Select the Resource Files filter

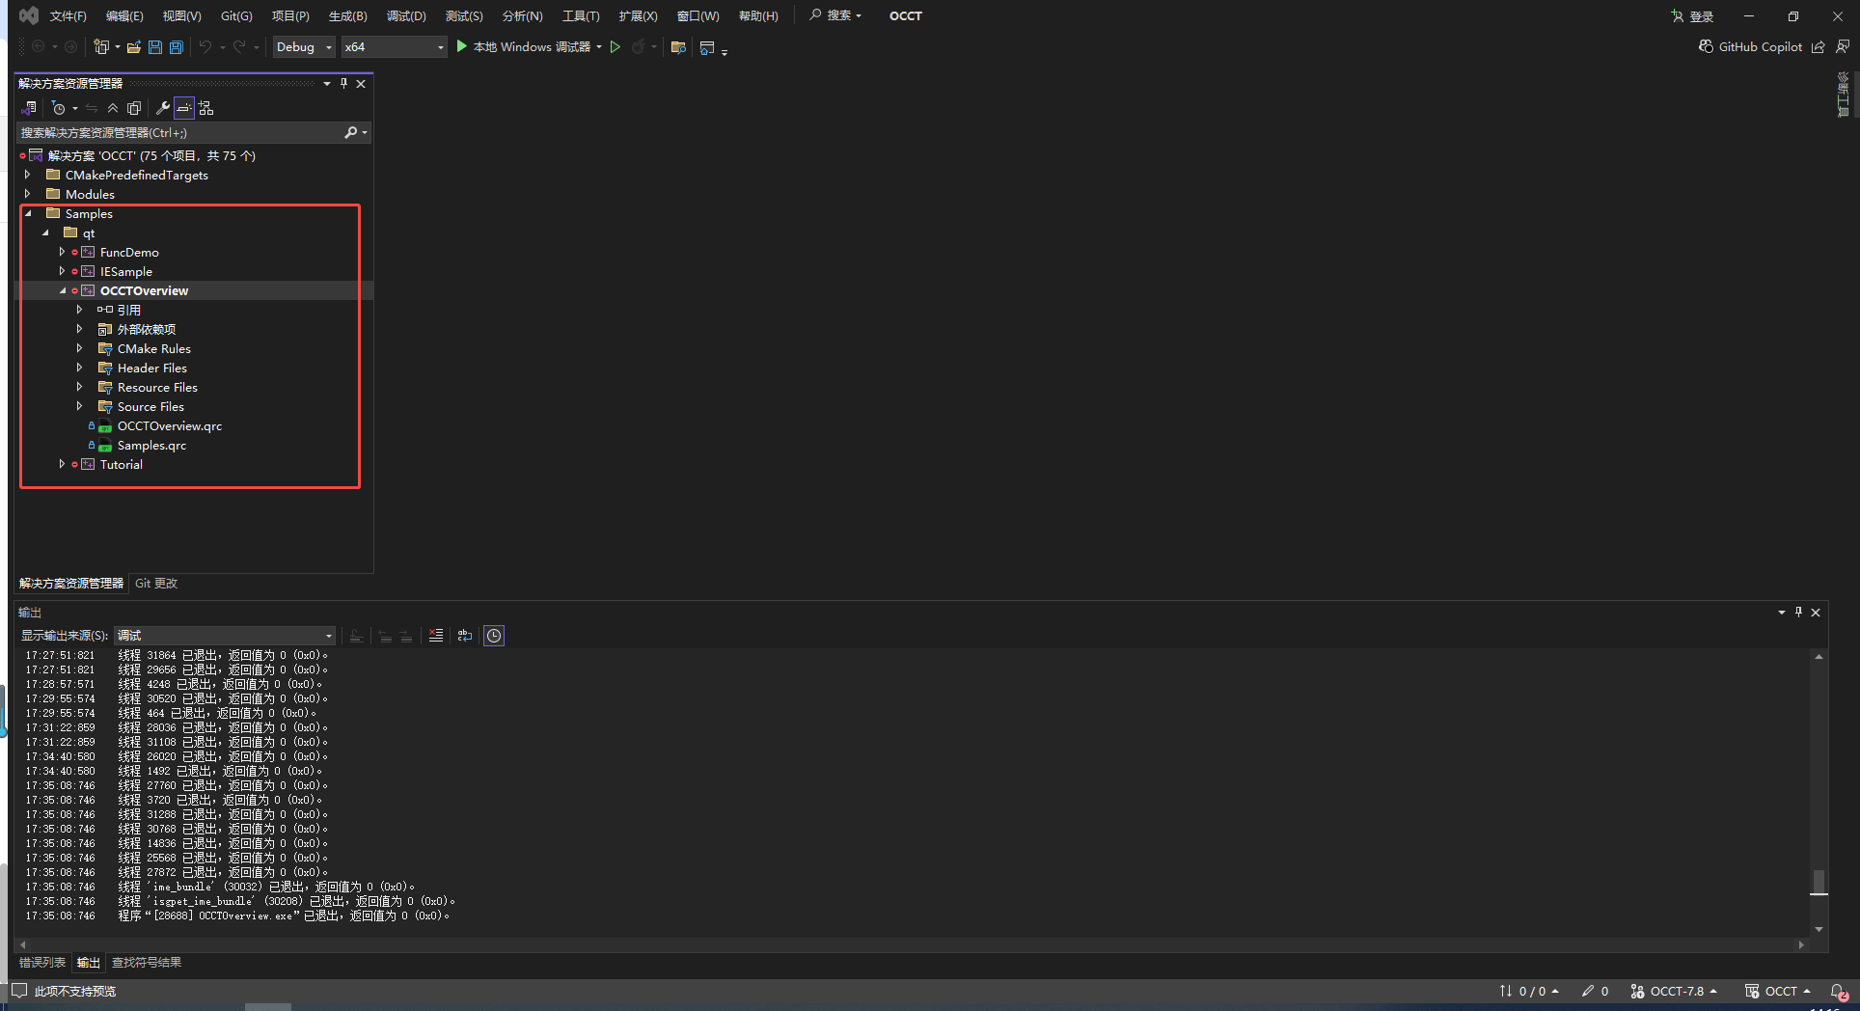click(x=157, y=387)
